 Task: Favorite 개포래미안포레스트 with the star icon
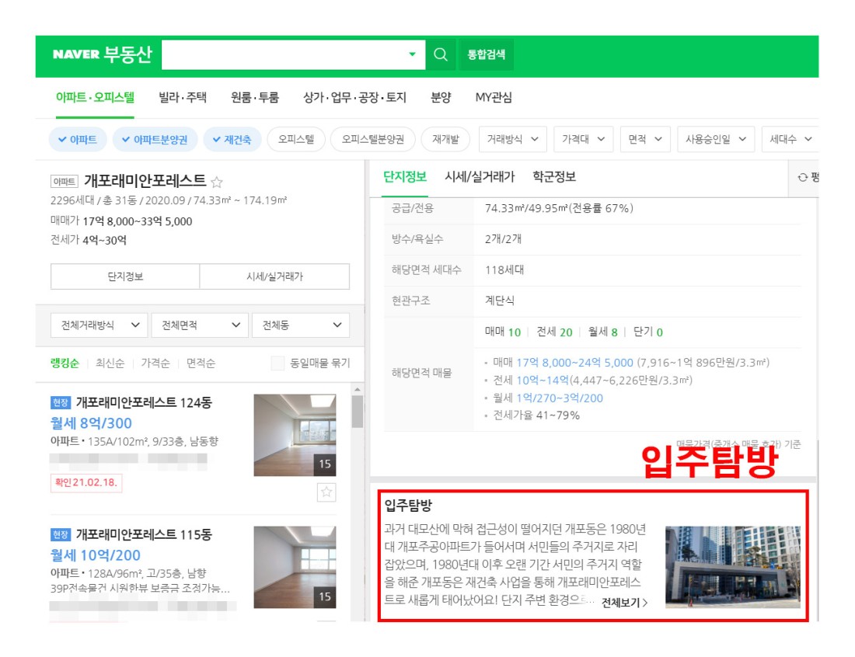pyautogui.click(x=217, y=182)
